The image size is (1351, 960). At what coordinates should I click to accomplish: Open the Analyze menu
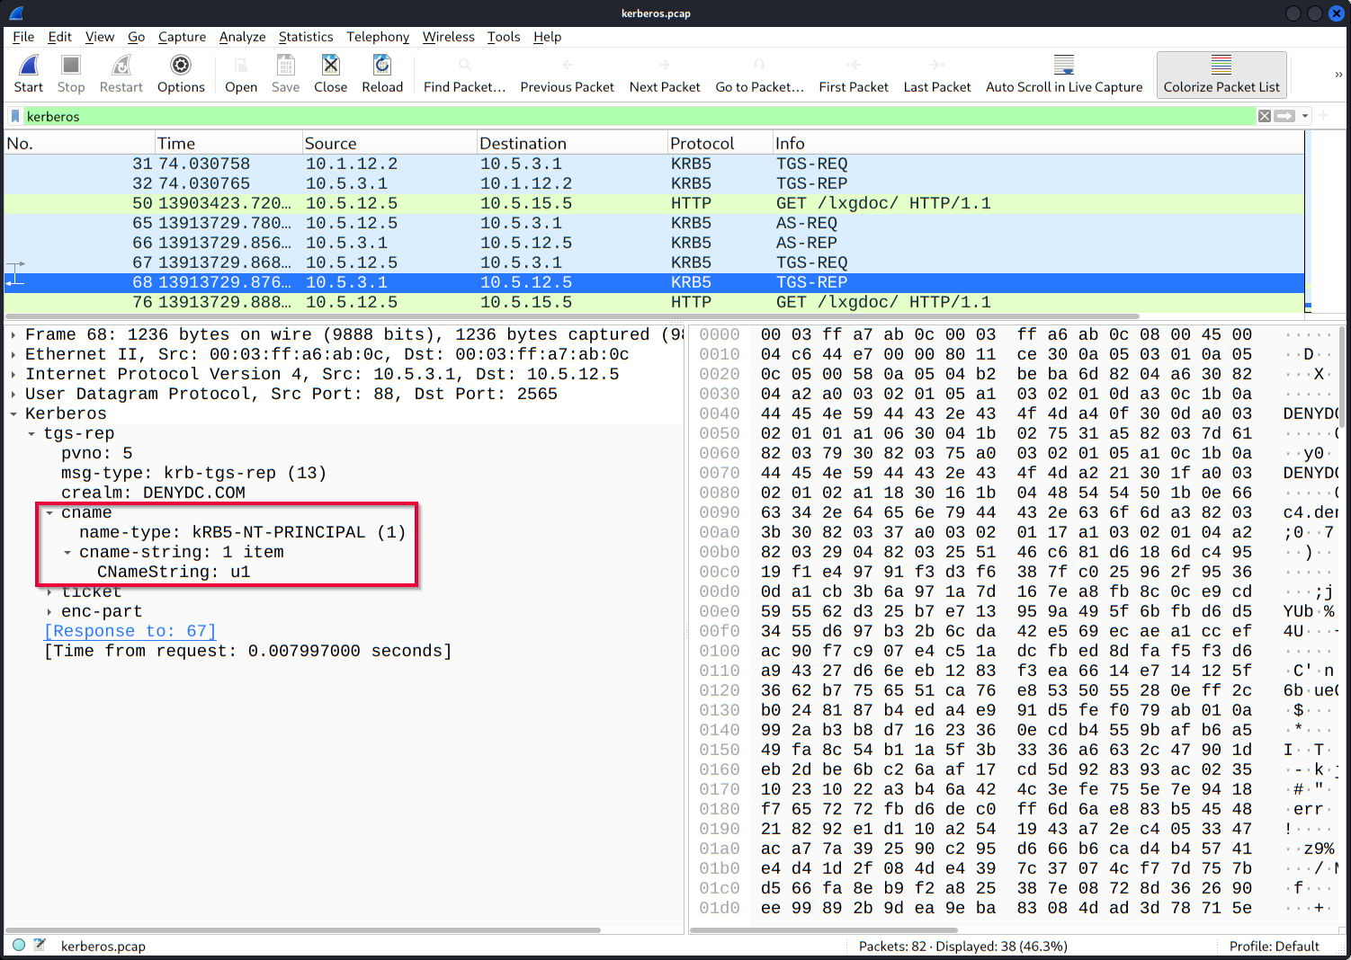click(242, 37)
